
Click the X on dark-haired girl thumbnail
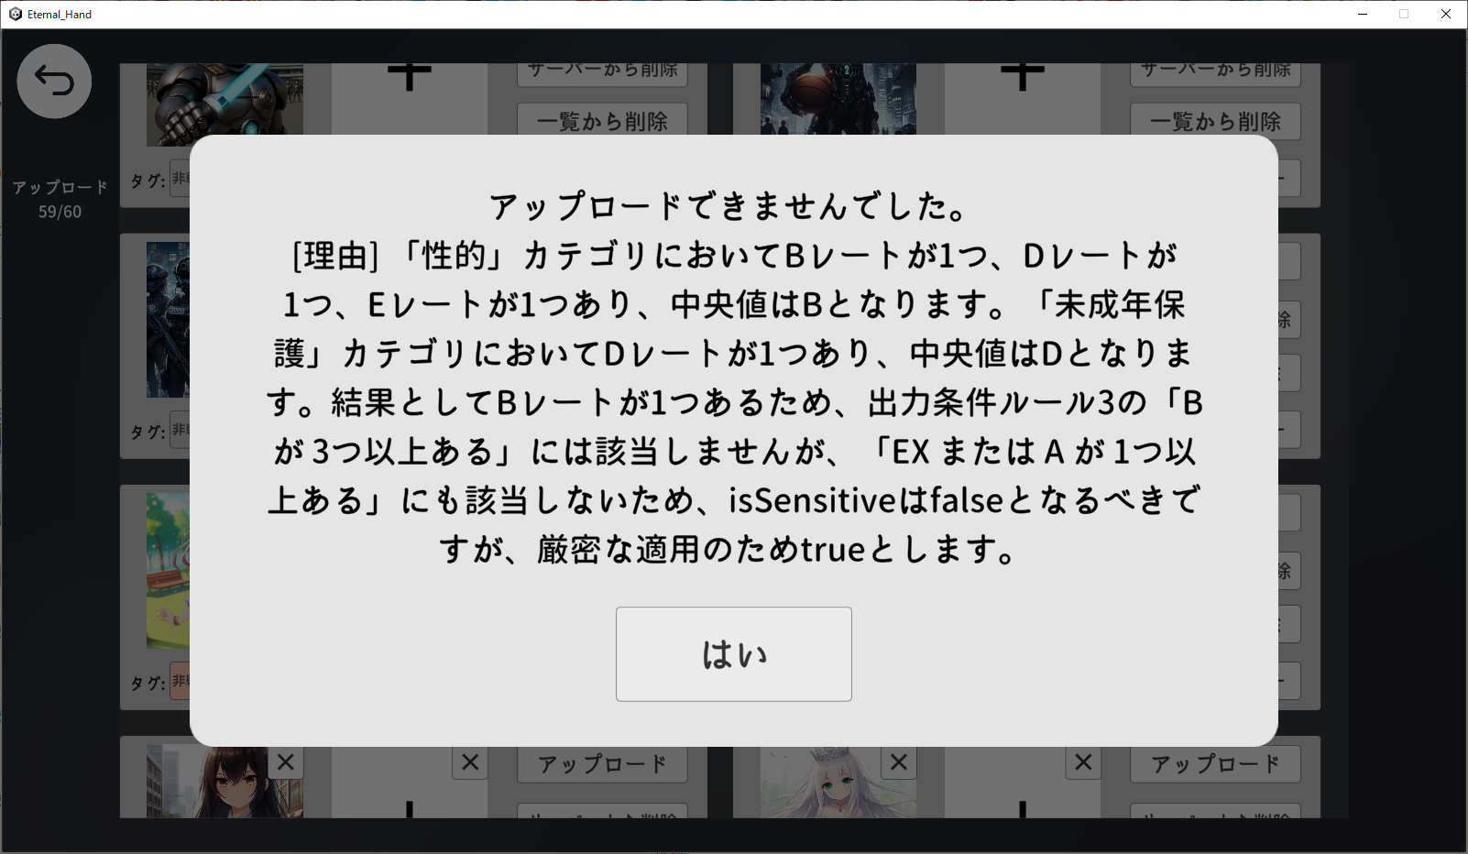point(285,762)
